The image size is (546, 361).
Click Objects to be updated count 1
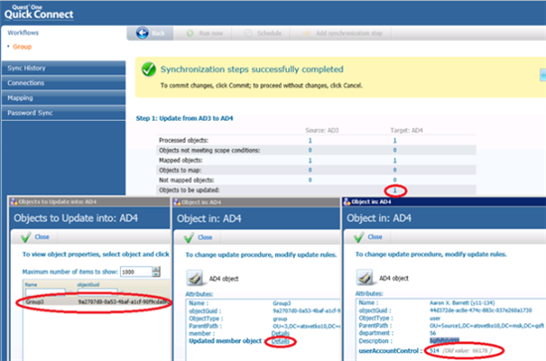coord(395,190)
